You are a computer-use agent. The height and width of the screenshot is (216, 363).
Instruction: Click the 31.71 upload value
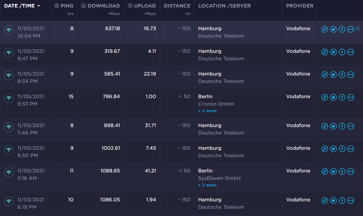pyautogui.click(x=150, y=125)
